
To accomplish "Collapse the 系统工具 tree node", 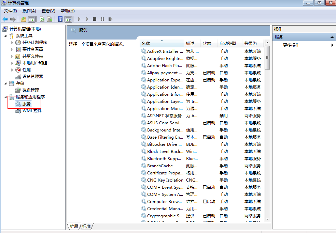I will point(5,36).
